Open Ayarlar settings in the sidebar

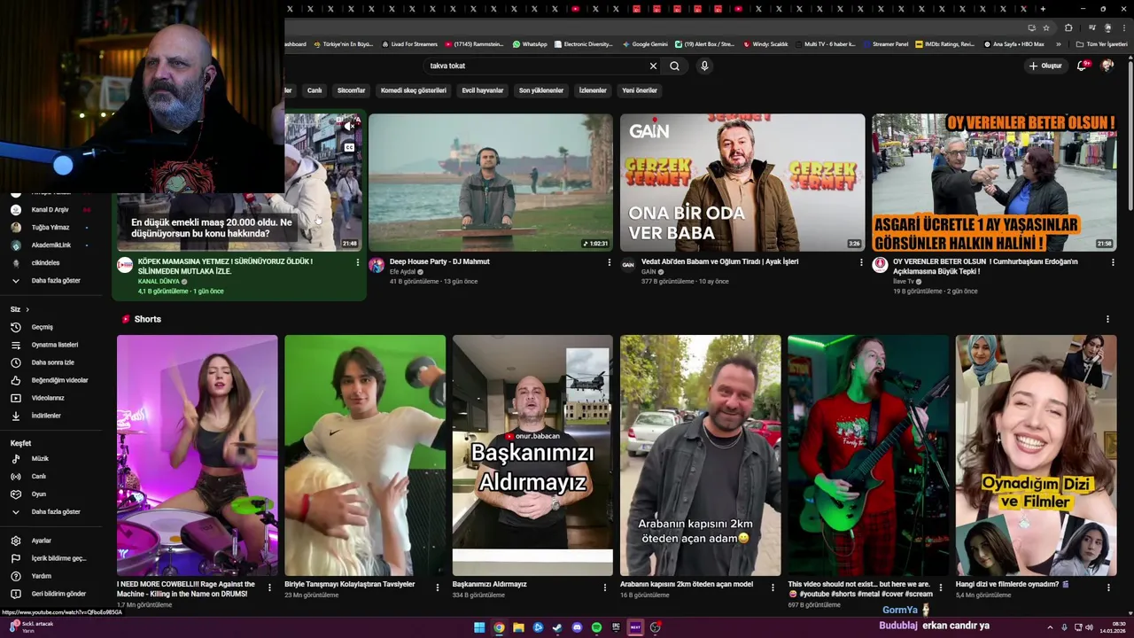pyautogui.click(x=51, y=541)
